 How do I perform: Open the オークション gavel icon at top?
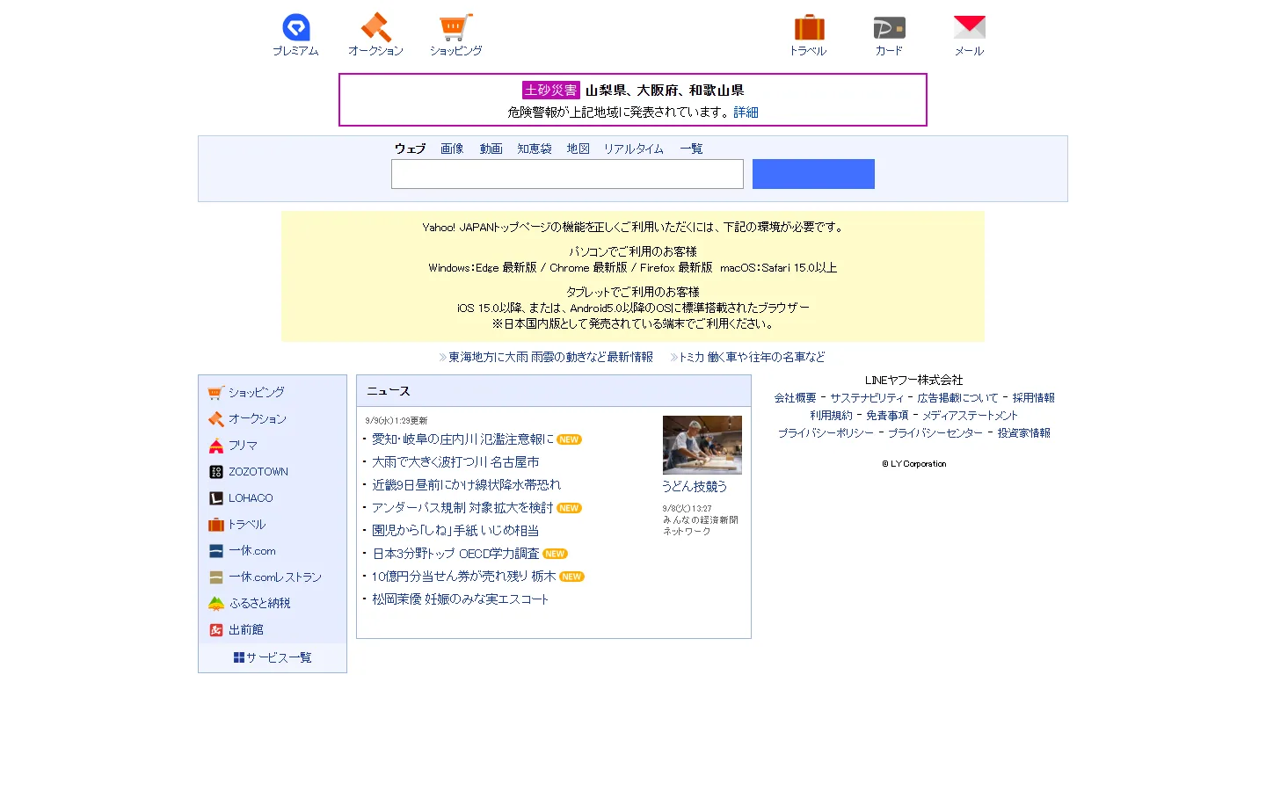pos(375,27)
